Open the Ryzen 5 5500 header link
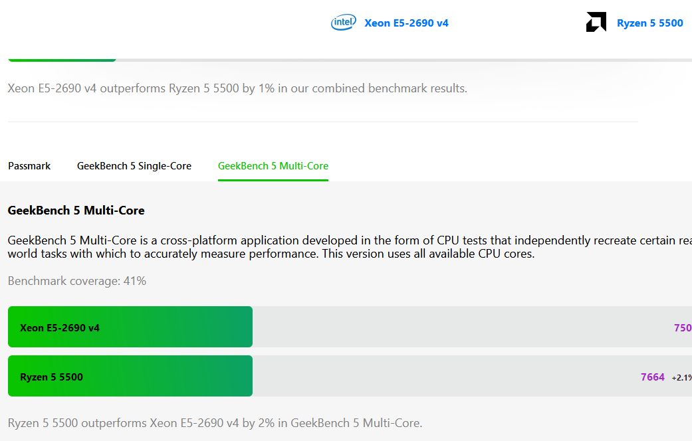The image size is (692, 441). click(649, 23)
